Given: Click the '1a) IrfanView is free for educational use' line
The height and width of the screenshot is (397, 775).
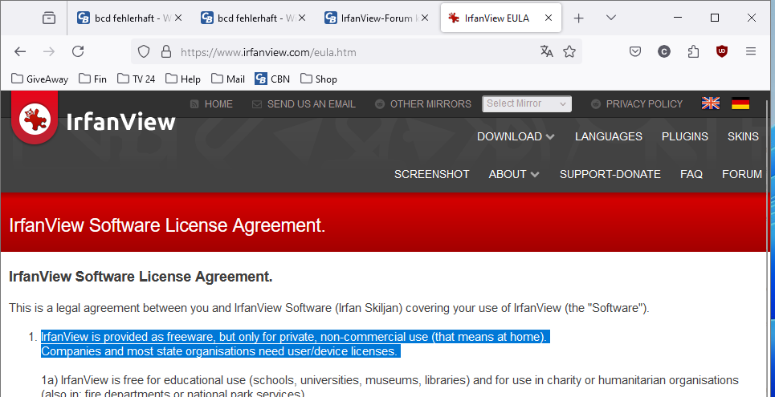Looking at the screenshot, I should pos(390,380).
